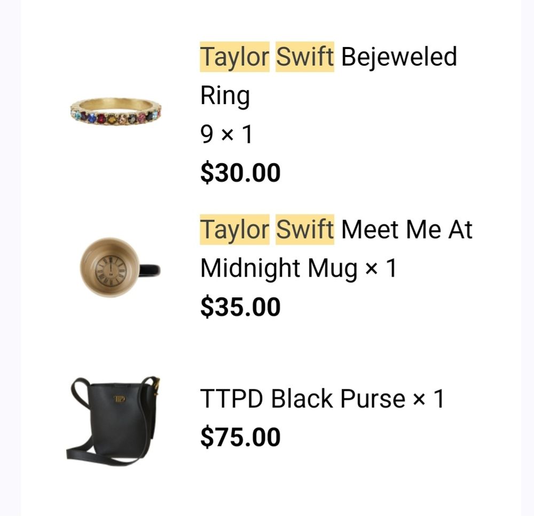Open the TTPD Black Purse image
This screenshot has width=534, height=516.
[x=113, y=421]
